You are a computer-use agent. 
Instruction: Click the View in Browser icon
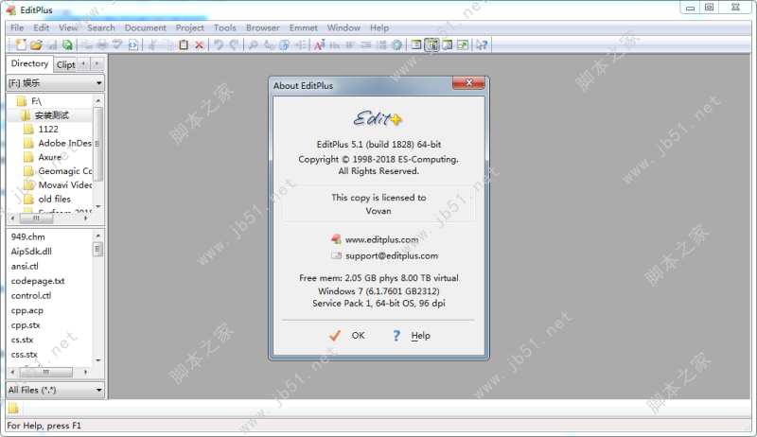tap(132, 44)
